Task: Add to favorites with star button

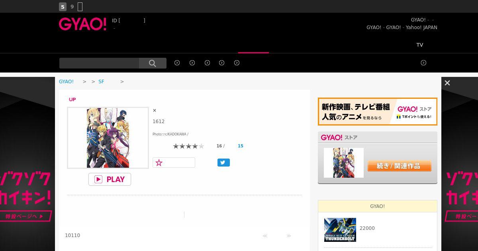Action: coord(174,163)
